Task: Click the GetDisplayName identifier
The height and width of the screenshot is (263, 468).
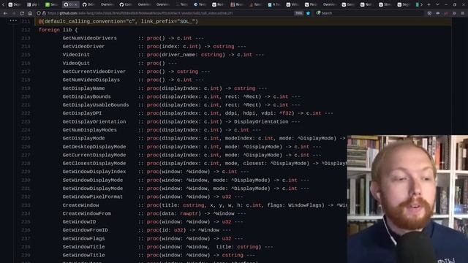Action: click(x=83, y=88)
